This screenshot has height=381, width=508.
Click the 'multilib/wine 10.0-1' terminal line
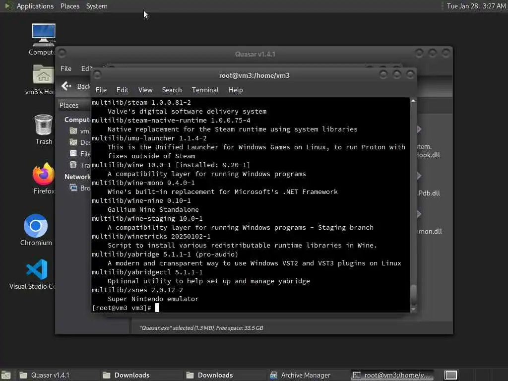(x=171, y=165)
